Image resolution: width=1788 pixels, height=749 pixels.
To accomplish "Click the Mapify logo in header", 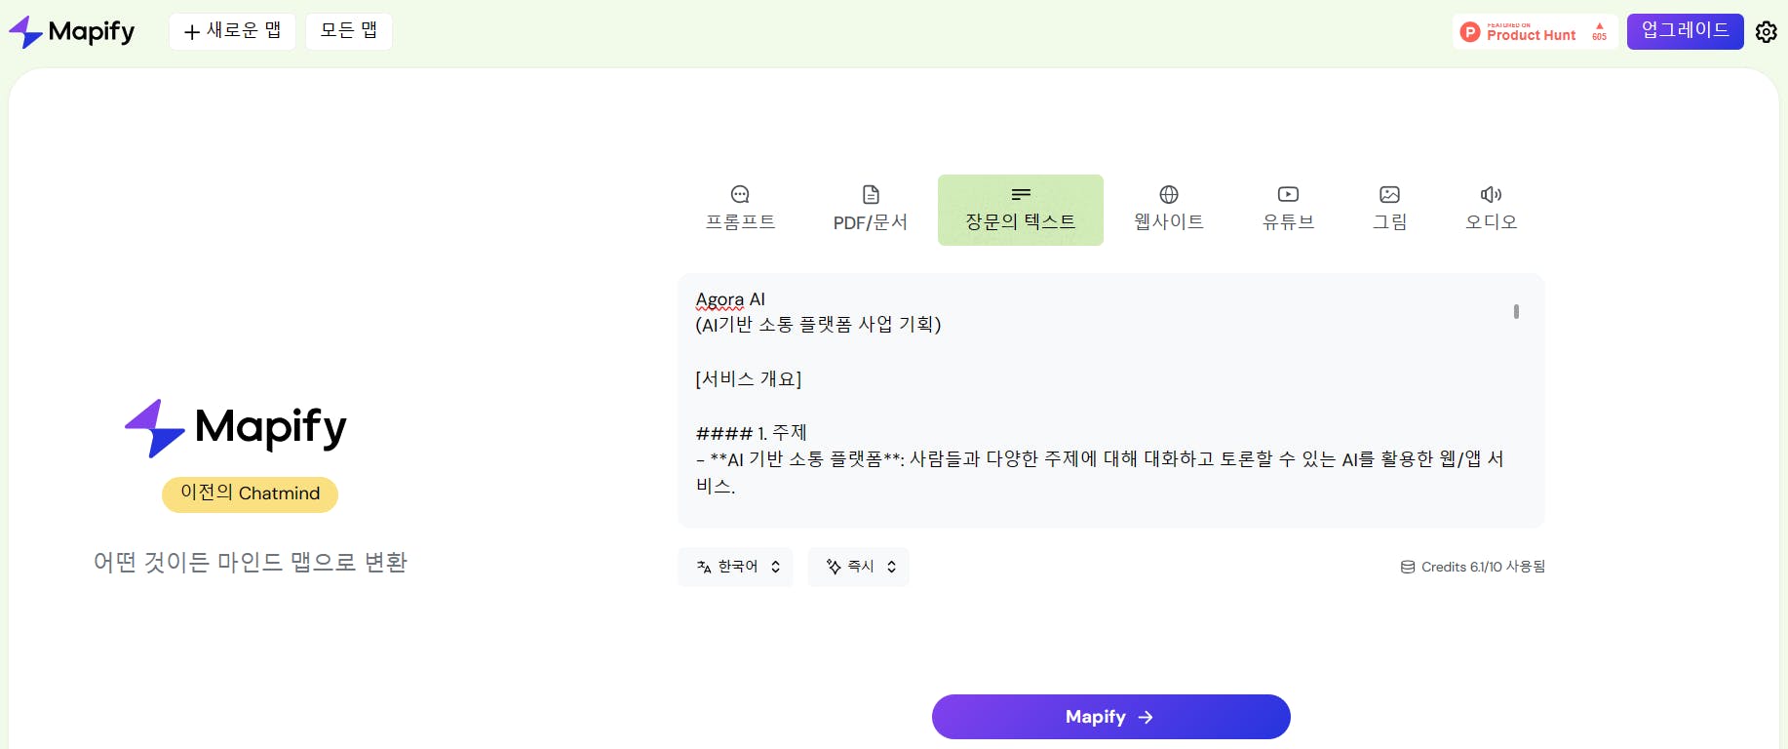I will point(72,32).
